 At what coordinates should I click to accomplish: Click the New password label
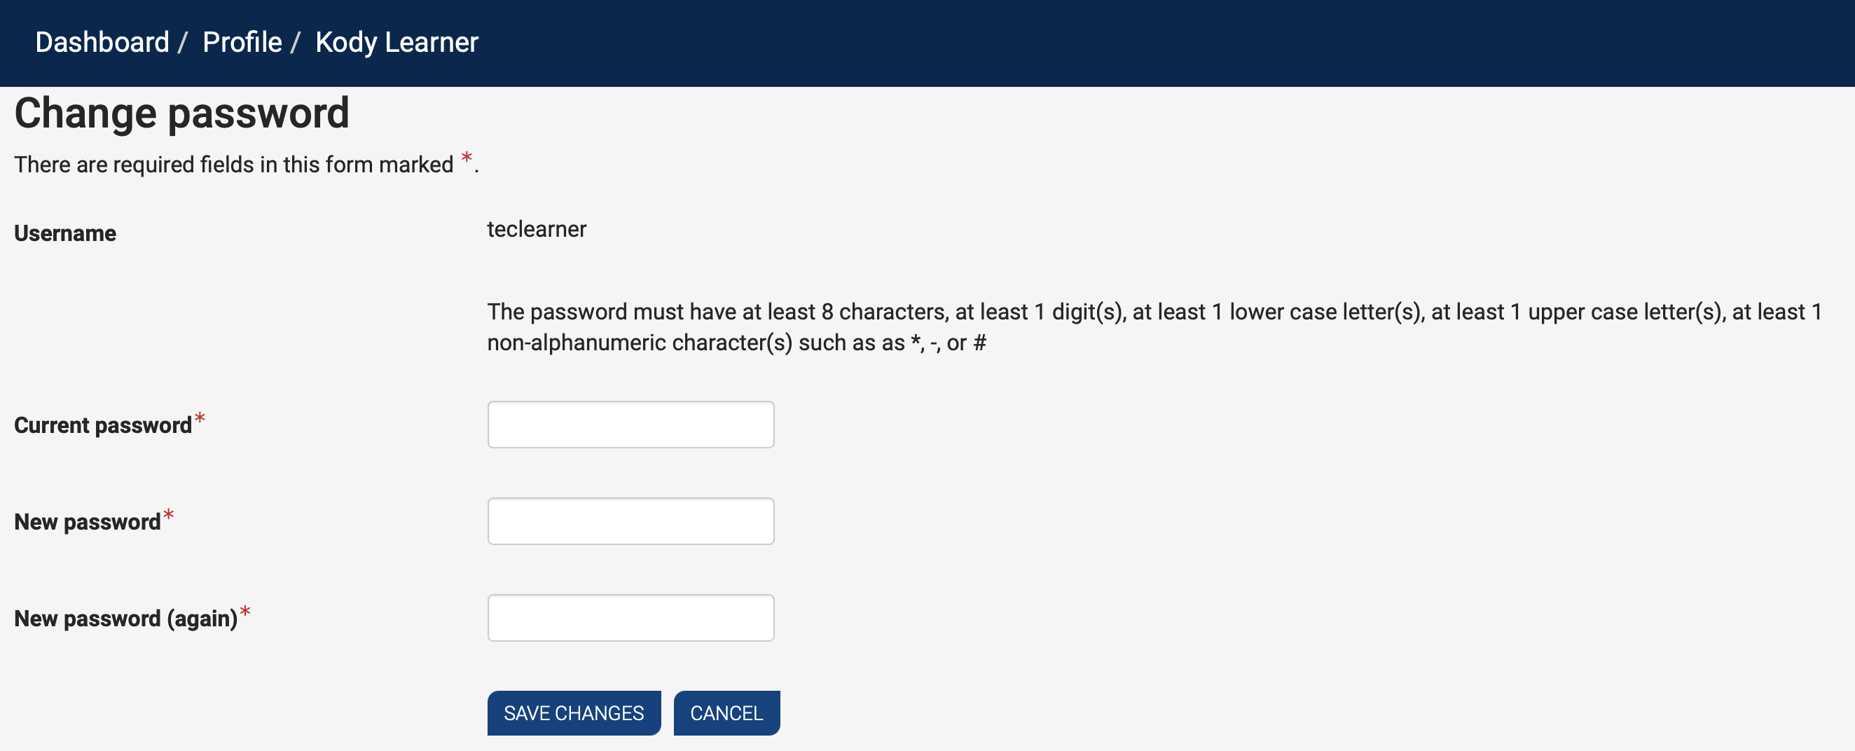tap(86, 521)
